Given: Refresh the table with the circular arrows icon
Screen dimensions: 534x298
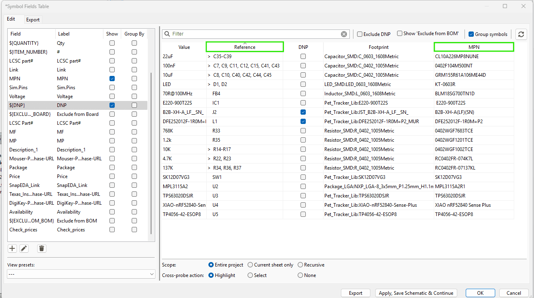Looking at the screenshot, I should (521, 34).
